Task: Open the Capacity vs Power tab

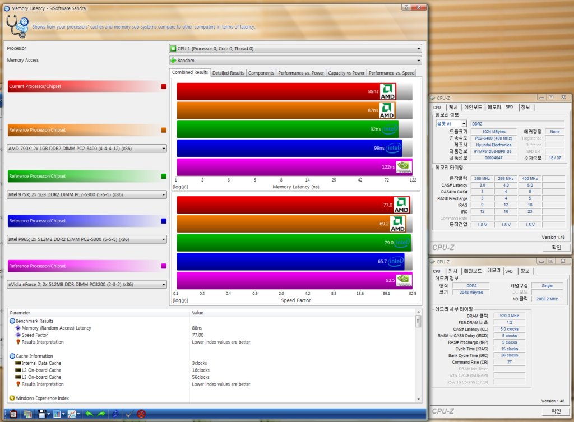Action: coord(346,73)
